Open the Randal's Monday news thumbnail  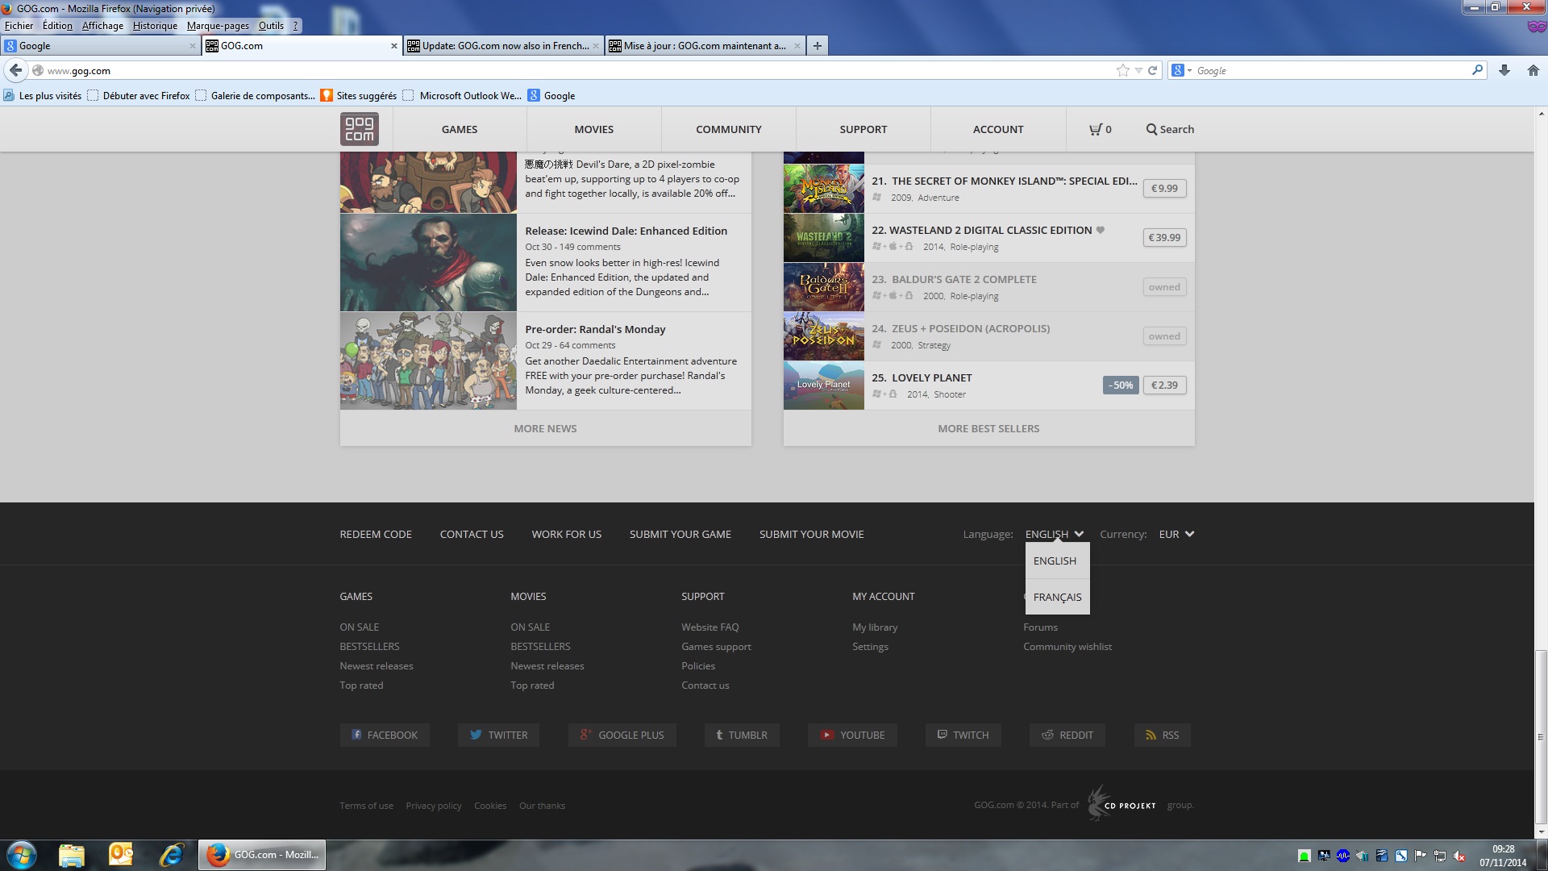click(428, 361)
